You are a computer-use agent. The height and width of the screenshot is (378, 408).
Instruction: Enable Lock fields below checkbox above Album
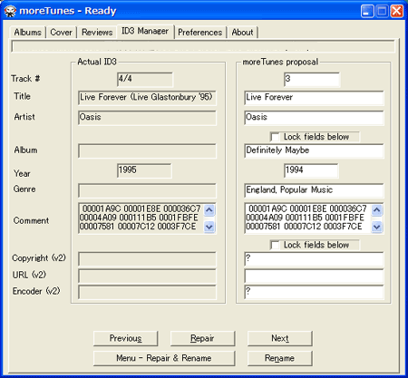tap(275, 137)
